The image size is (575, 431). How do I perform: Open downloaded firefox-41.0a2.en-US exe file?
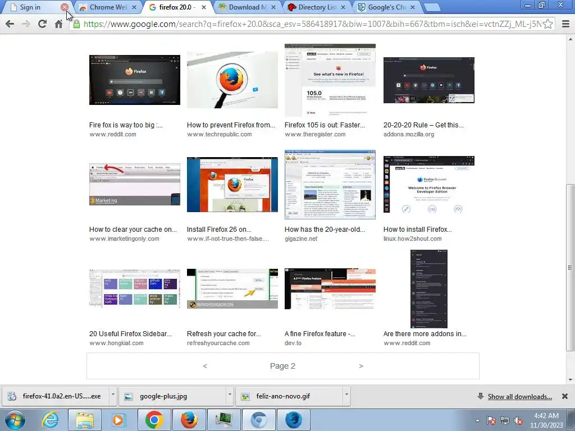click(x=56, y=396)
